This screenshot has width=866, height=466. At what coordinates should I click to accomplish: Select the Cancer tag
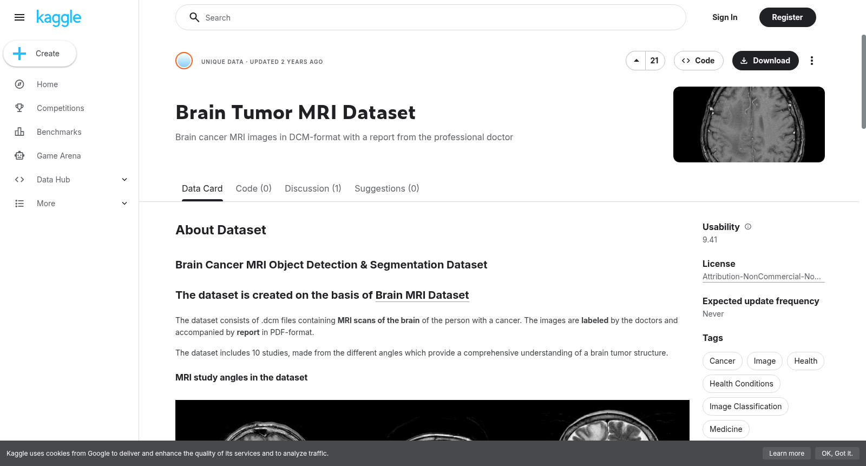[722, 361]
